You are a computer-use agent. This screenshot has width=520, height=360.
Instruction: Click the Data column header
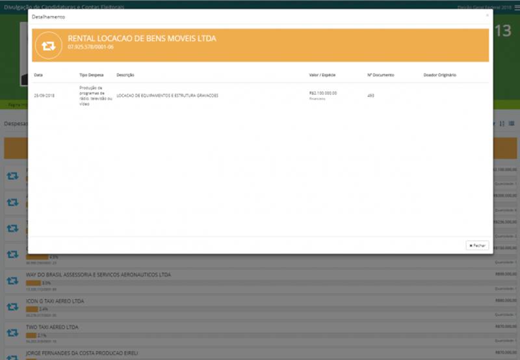click(38, 75)
